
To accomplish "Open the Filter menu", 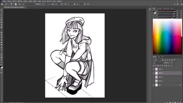I will coord(35,1).
